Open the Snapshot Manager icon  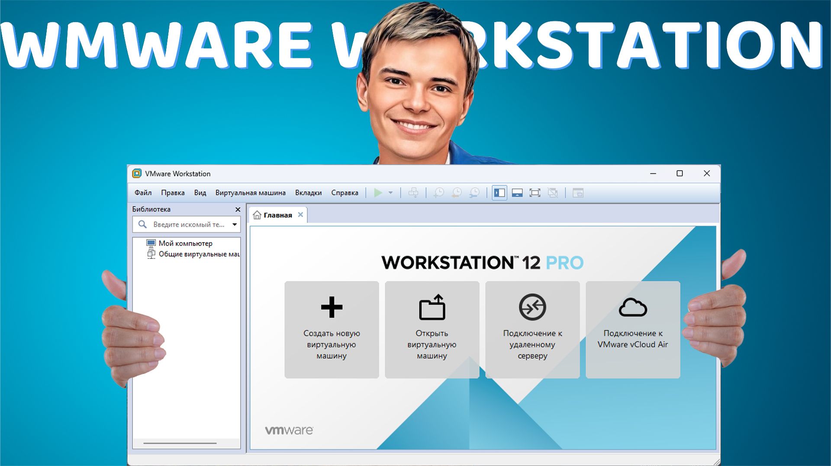tap(474, 193)
